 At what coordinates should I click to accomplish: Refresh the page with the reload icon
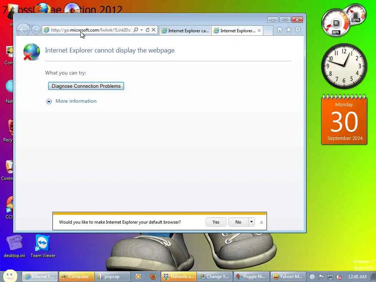click(x=148, y=30)
